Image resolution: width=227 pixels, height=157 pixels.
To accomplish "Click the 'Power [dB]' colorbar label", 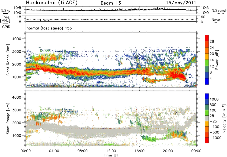I will coord(217,60).
